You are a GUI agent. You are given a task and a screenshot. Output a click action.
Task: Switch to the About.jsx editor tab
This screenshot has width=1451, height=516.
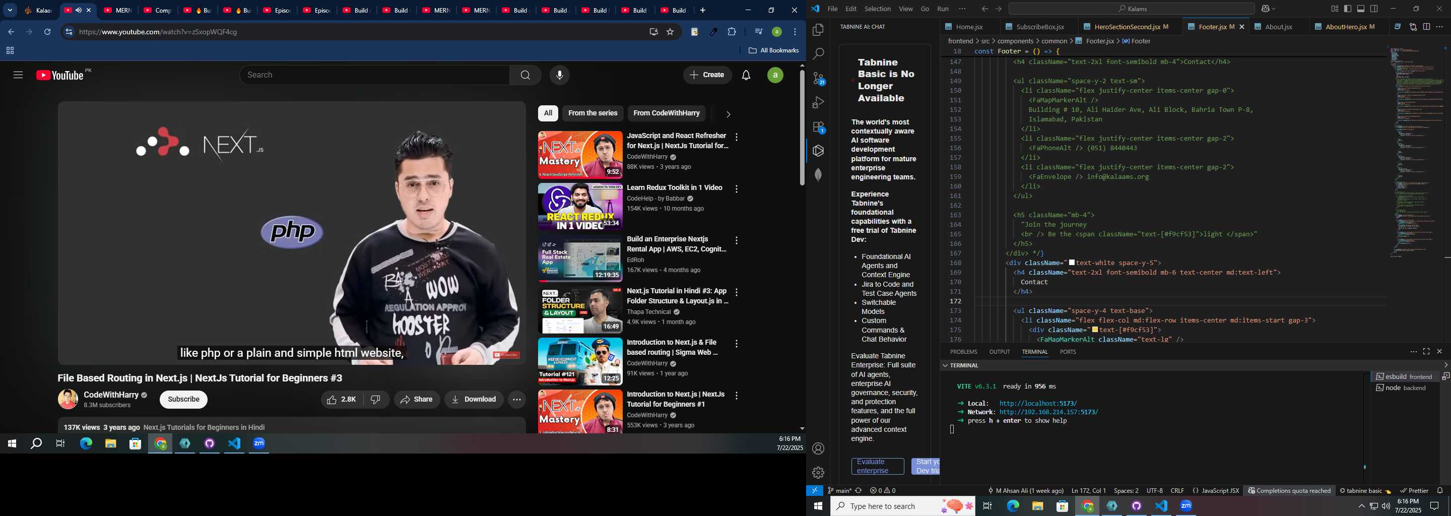[x=1278, y=27]
